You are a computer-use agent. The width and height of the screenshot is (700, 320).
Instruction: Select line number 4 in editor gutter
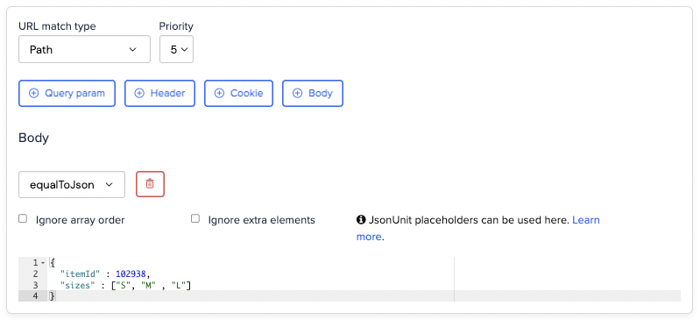[x=35, y=295]
